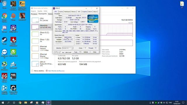
Task: Select the CPU tab in CPU-Z
Action: click(x=56, y=12)
